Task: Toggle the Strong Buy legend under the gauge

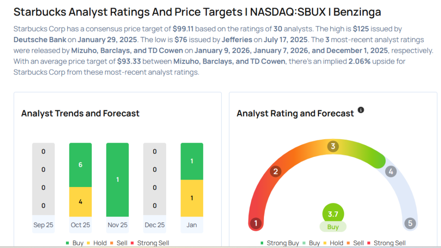Action: 280,243
